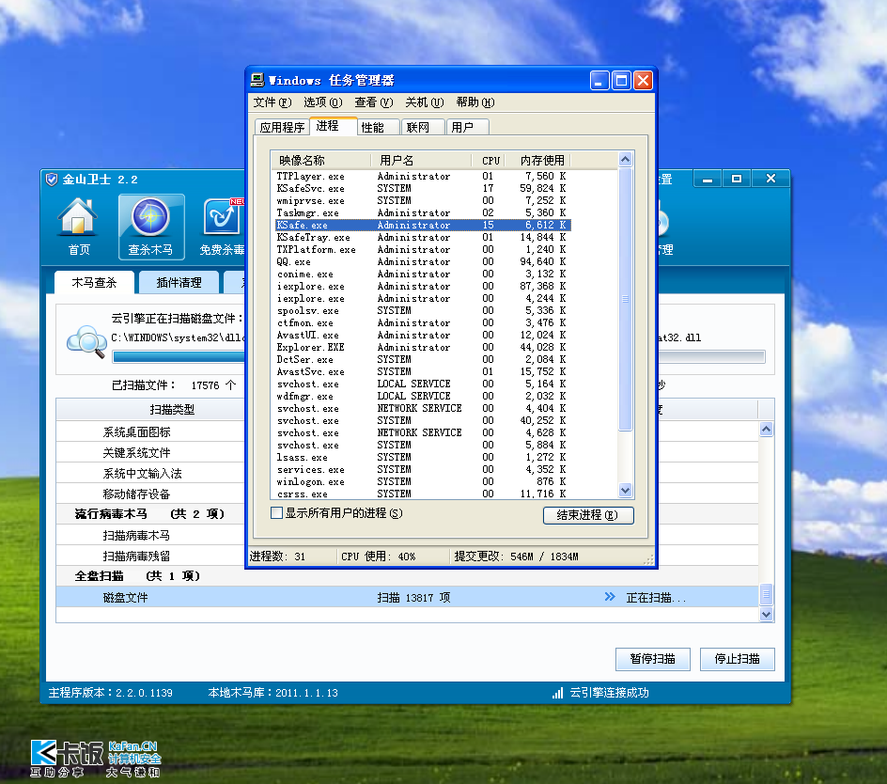This screenshot has height=784, width=887.
Task: Click the double-arrow icon beside 正在扫描
Action: point(609,597)
